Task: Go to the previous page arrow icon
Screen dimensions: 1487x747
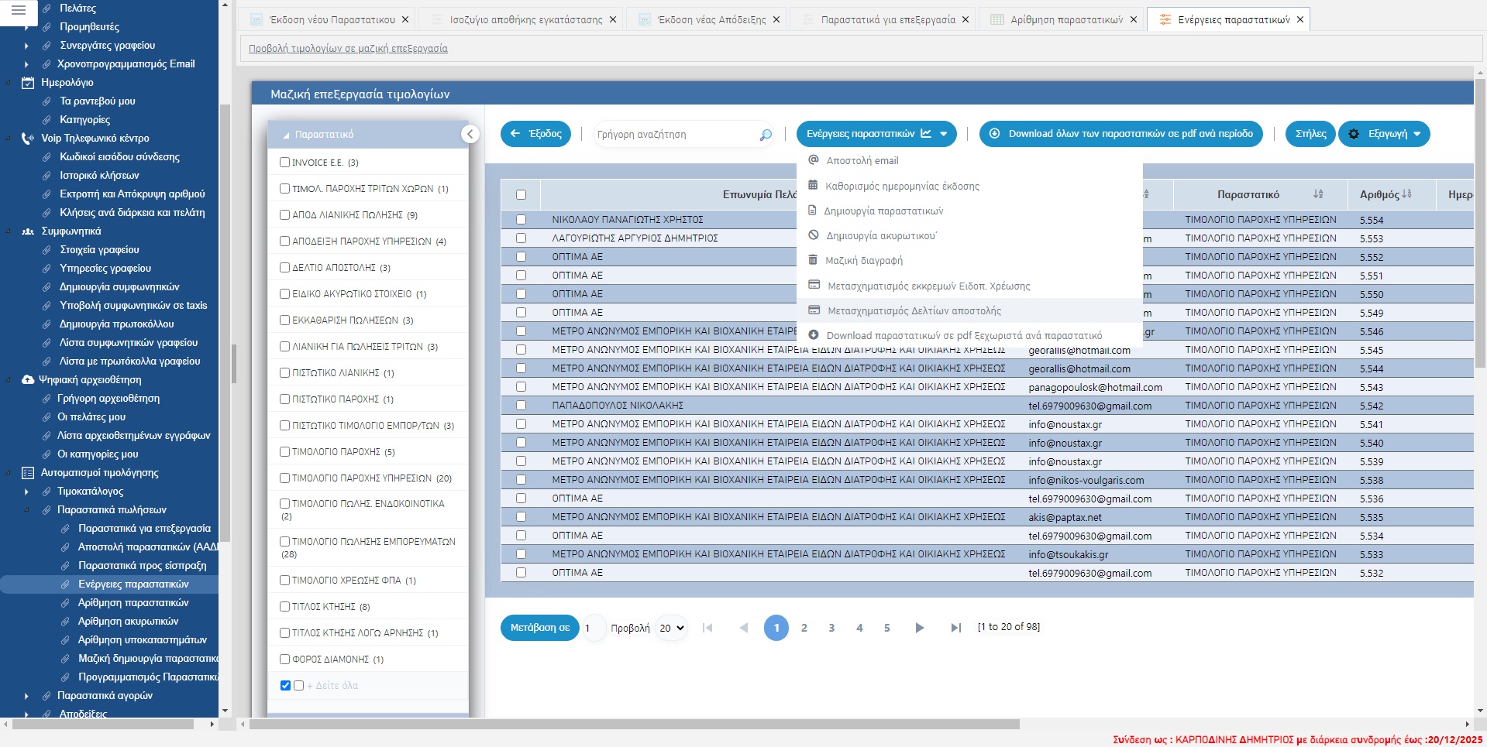Action: (744, 628)
